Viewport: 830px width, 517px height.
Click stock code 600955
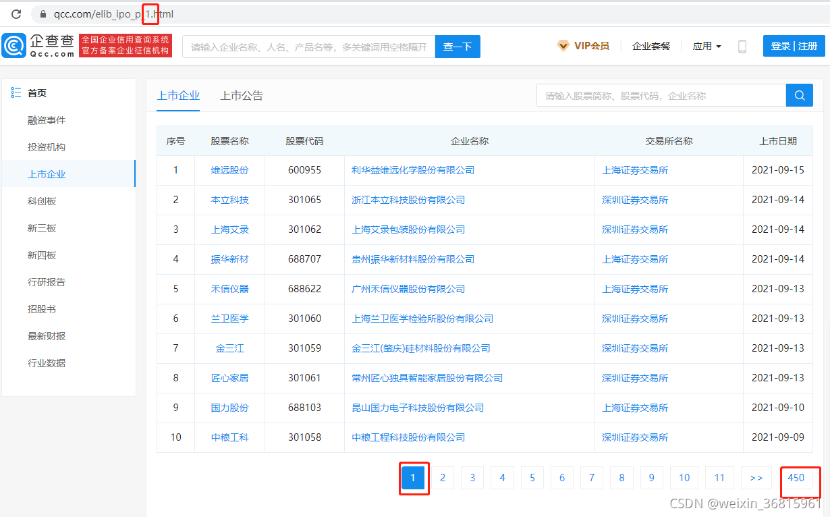(304, 170)
